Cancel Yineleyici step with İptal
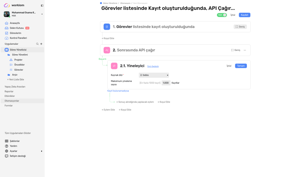 pos(229,66)
